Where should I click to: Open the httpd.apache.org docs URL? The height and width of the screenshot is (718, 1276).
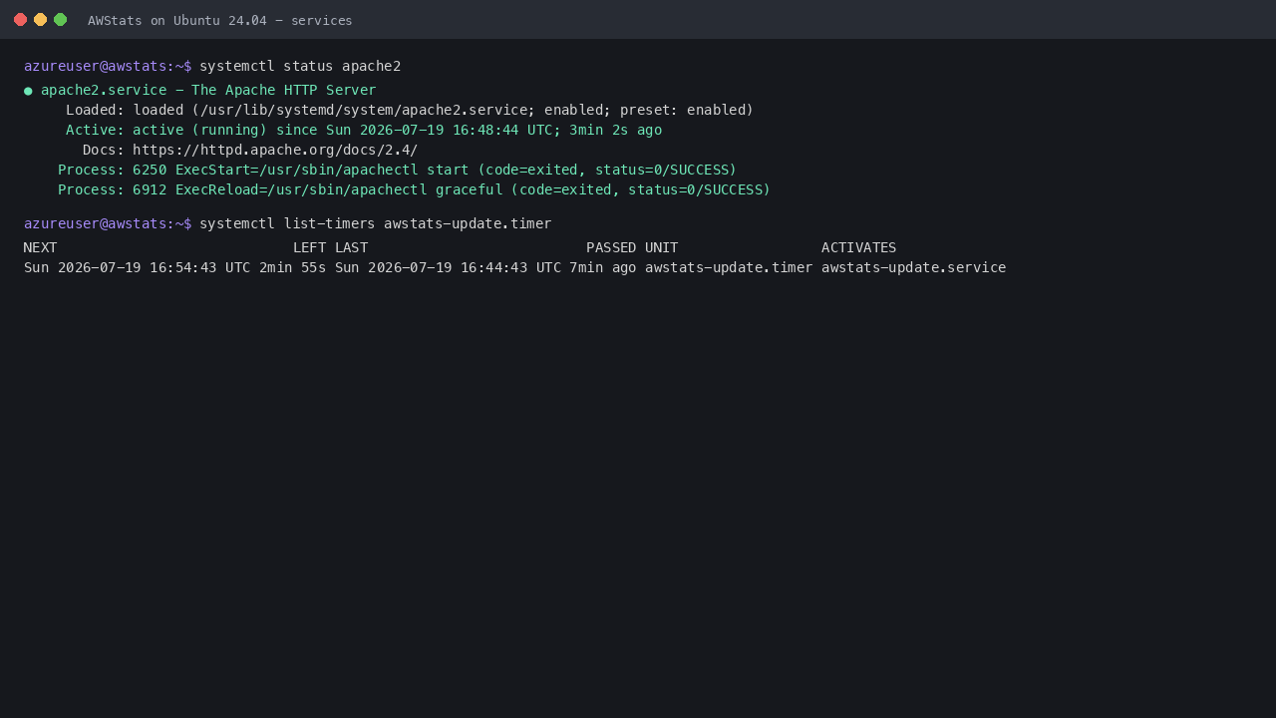275,150
